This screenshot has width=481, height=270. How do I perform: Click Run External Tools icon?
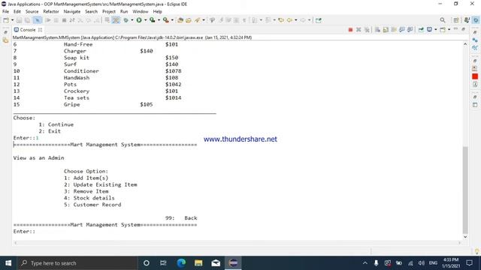[x=166, y=20]
